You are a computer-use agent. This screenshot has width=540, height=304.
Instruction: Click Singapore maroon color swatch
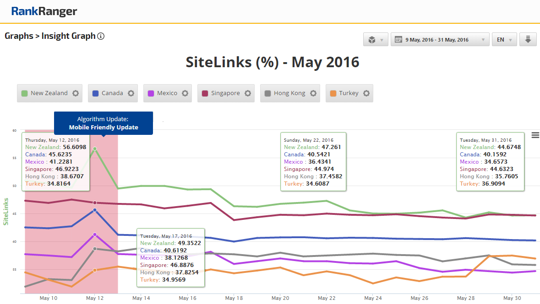205,93
